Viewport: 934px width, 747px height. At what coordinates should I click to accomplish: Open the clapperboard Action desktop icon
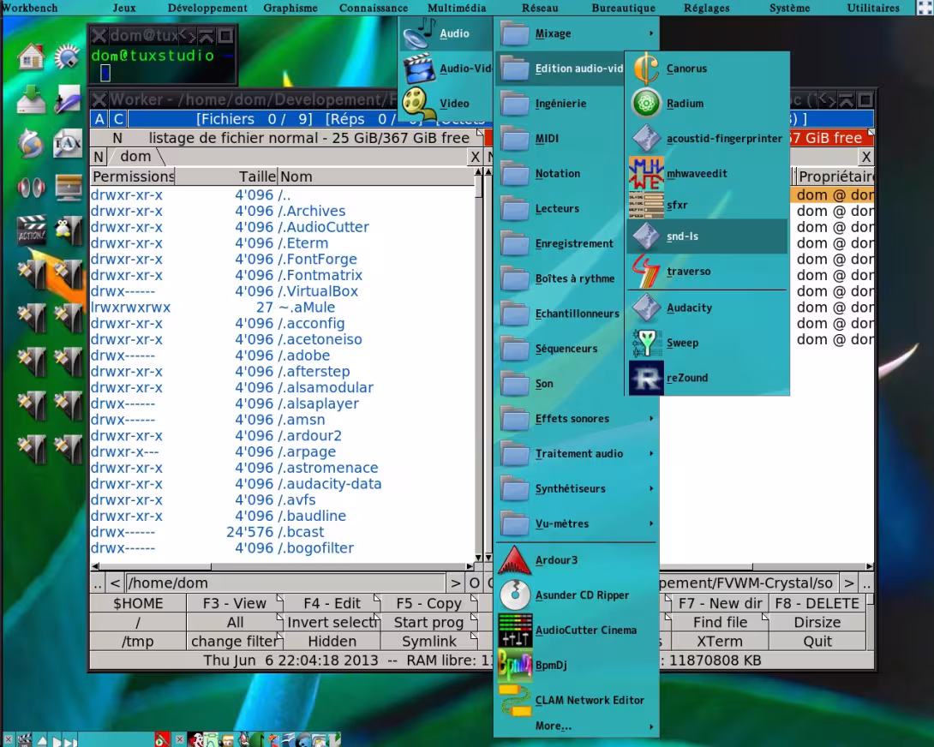[x=31, y=230]
